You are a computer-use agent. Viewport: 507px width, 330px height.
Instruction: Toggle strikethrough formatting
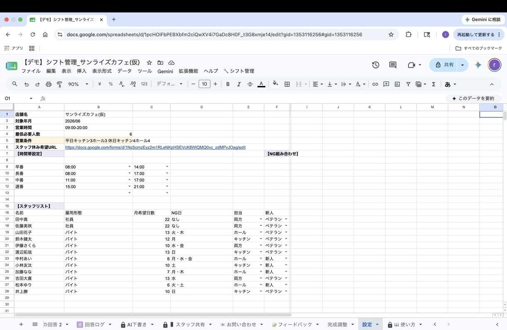coord(250,84)
